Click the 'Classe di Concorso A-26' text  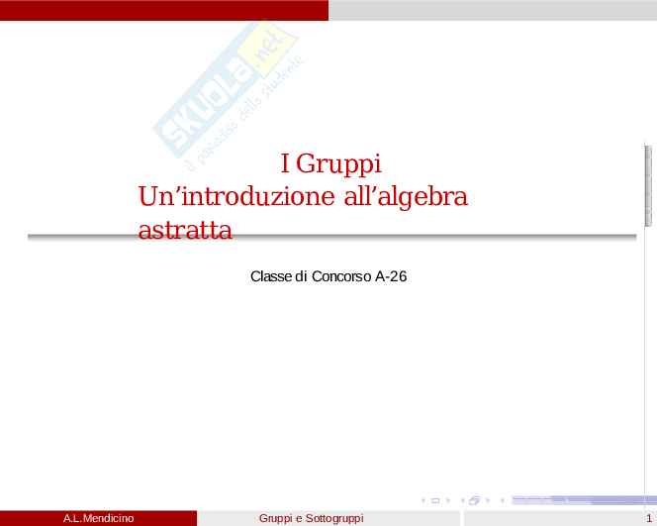(x=328, y=276)
